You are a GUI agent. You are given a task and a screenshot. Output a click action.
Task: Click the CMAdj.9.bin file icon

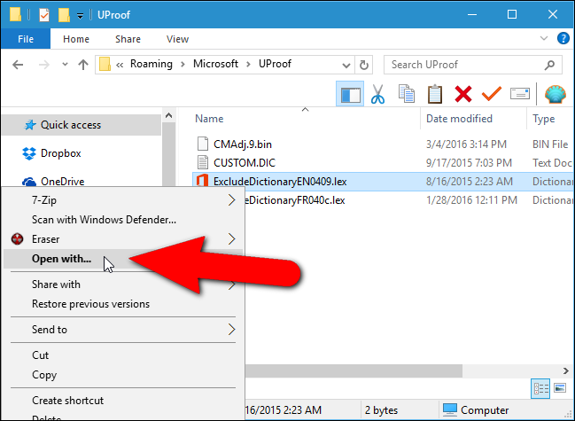click(203, 144)
